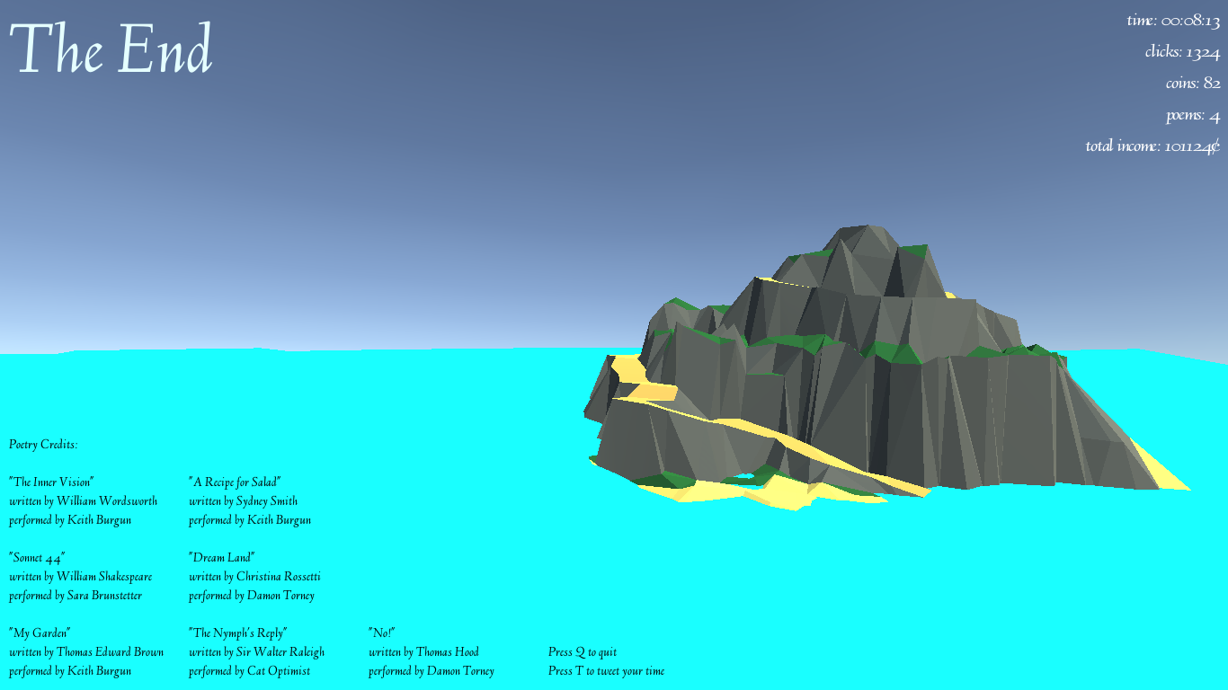This screenshot has width=1228, height=690.
Task: Select the 'total income: 101124¢' stat
Action: click(1152, 146)
